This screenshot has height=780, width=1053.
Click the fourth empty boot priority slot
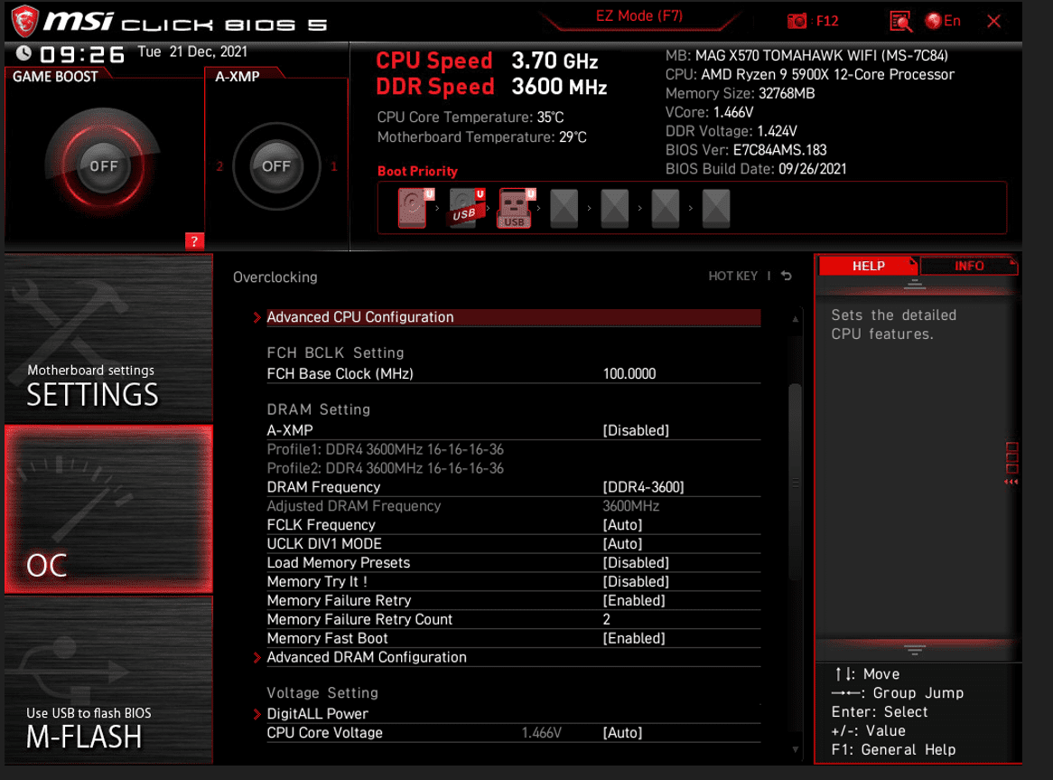pos(564,208)
